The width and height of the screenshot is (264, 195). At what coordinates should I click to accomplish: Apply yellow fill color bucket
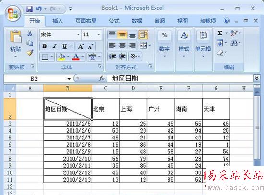[61, 57]
